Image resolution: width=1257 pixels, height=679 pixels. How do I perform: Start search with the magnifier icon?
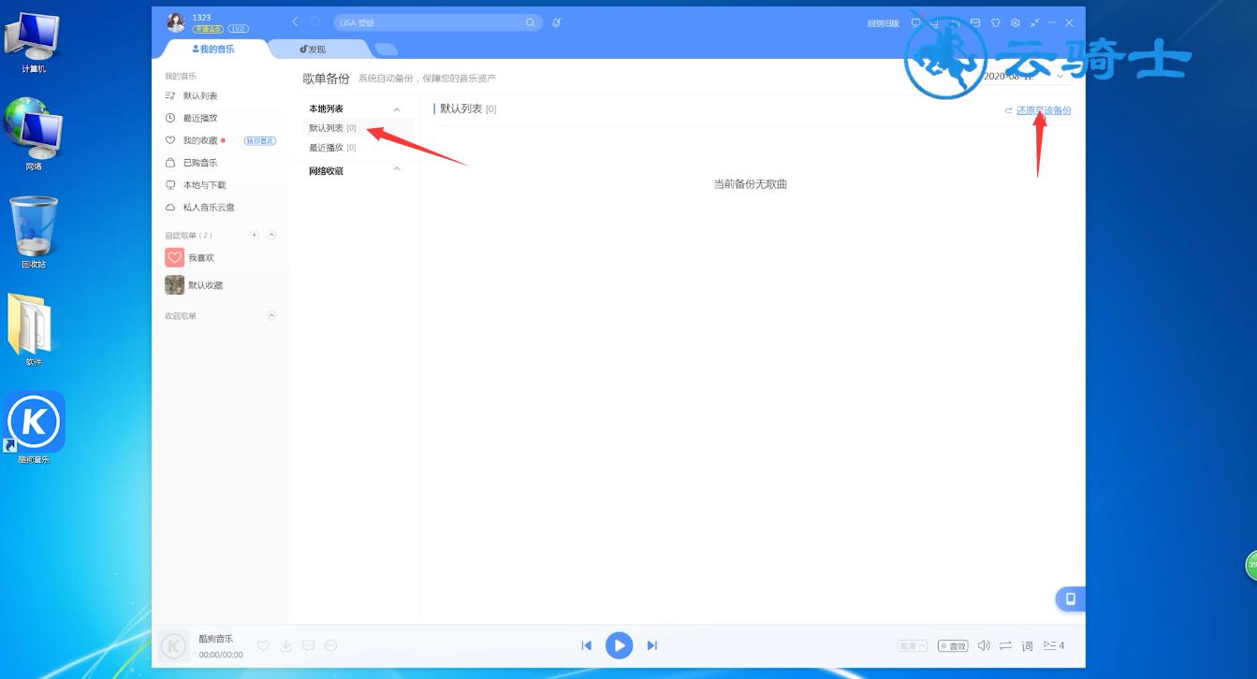tap(531, 22)
